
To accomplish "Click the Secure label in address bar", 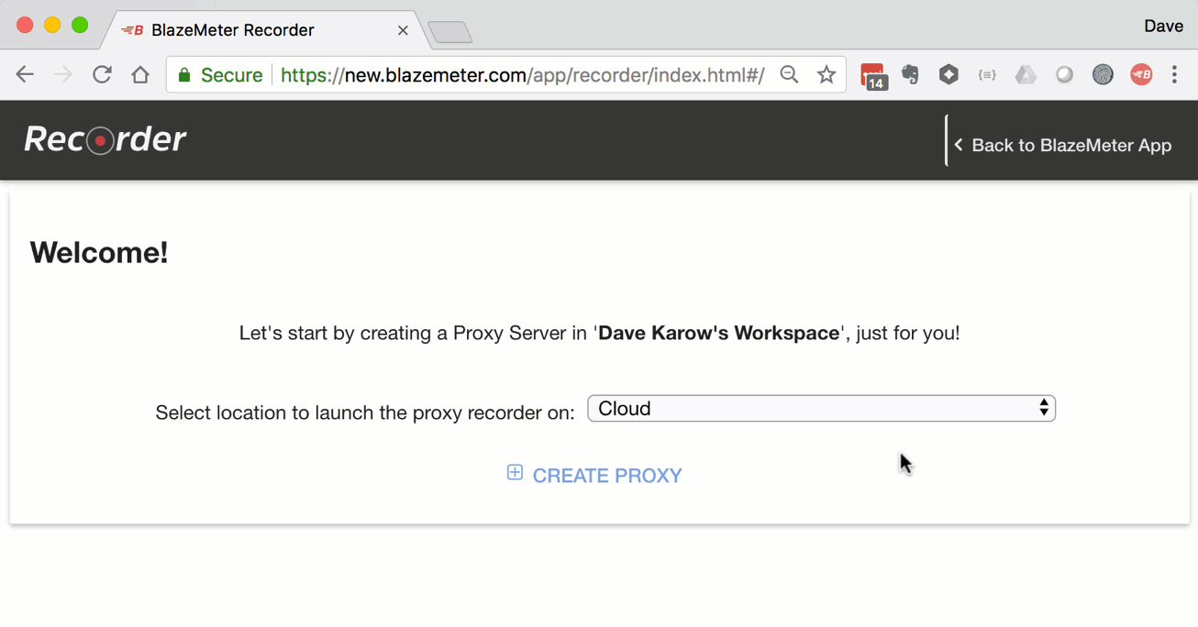I will (x=231, y=75).
